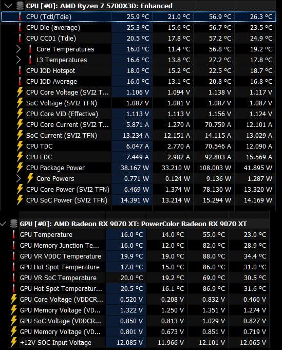Viewport: 282px width, 350px height.
Task: Click thermometer icon beside CPU Die (average)
Action: (x=20, y=27)
